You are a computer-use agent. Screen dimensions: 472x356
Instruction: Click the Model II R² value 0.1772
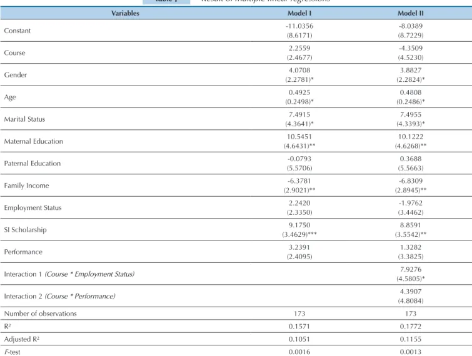click(x=411, y=327)
